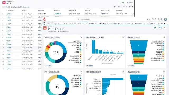This screenshot has width=169, height=95.
Task: Click first blue legend swatch of 158 donut
Action: click(81, 44)
